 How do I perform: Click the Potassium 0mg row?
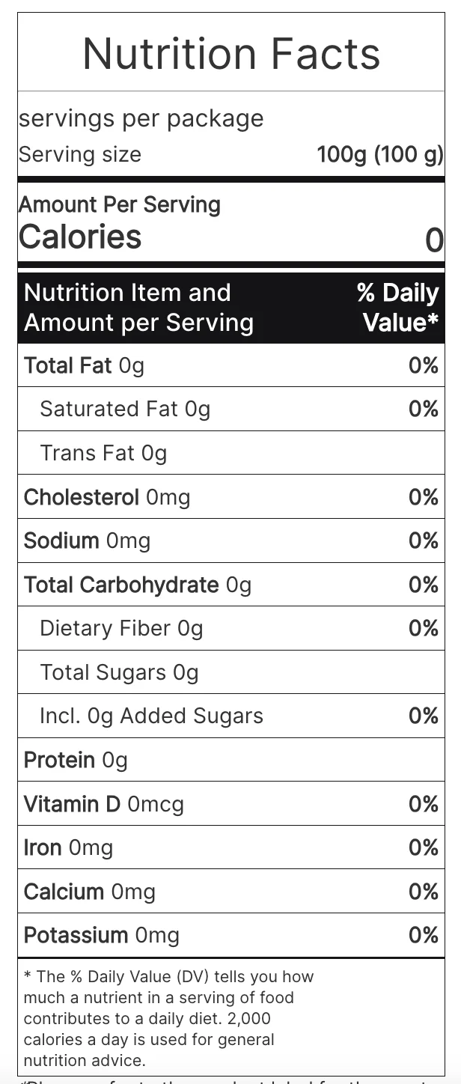pos(231,935)
